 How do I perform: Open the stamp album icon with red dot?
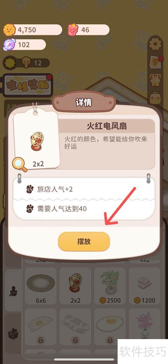click(x=155, y=62)
